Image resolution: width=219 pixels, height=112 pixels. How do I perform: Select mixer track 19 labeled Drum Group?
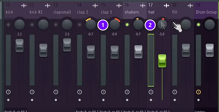tap(206, 12)
